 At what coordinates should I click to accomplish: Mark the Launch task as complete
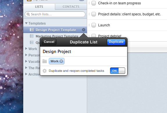click(x=94, y=25)
